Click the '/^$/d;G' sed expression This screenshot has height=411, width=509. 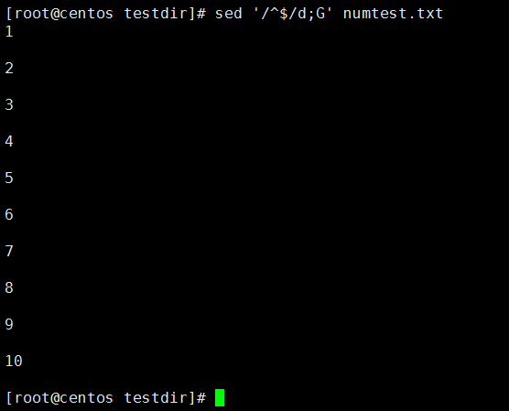293,14
